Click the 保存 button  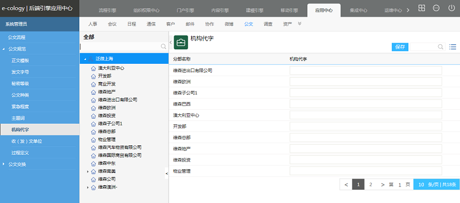tap(400, 47)
